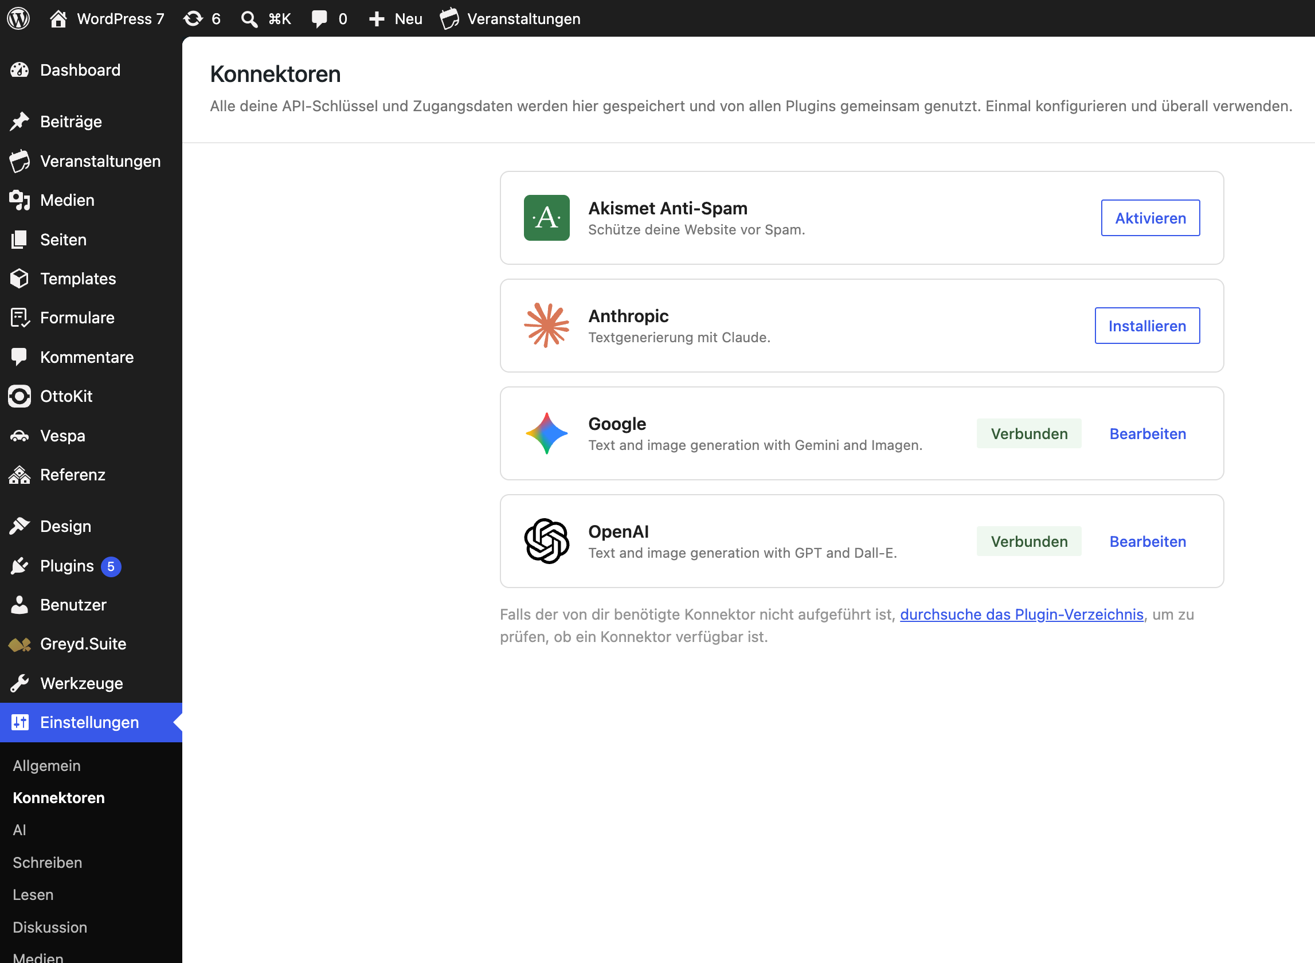Click the Design brush icon

click(x=20, y=526)
